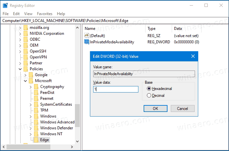Click the TPM folder icon
This screenshot has height=151, width=229.
36,110
